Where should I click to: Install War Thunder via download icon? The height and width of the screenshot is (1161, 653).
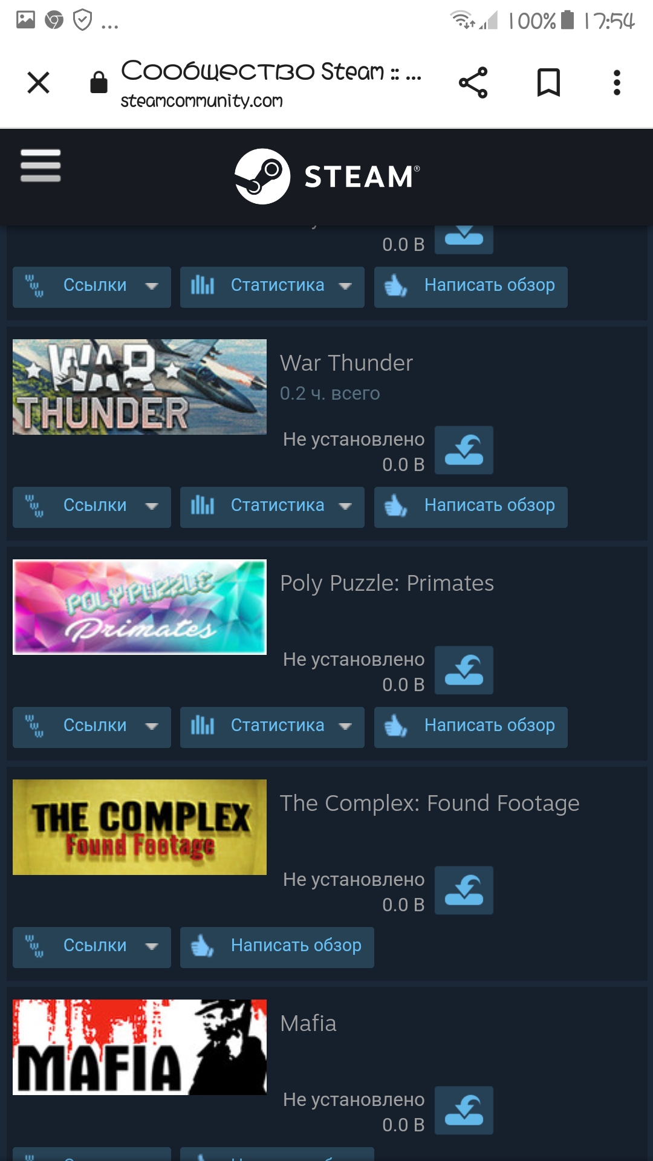tap(464, 450)
